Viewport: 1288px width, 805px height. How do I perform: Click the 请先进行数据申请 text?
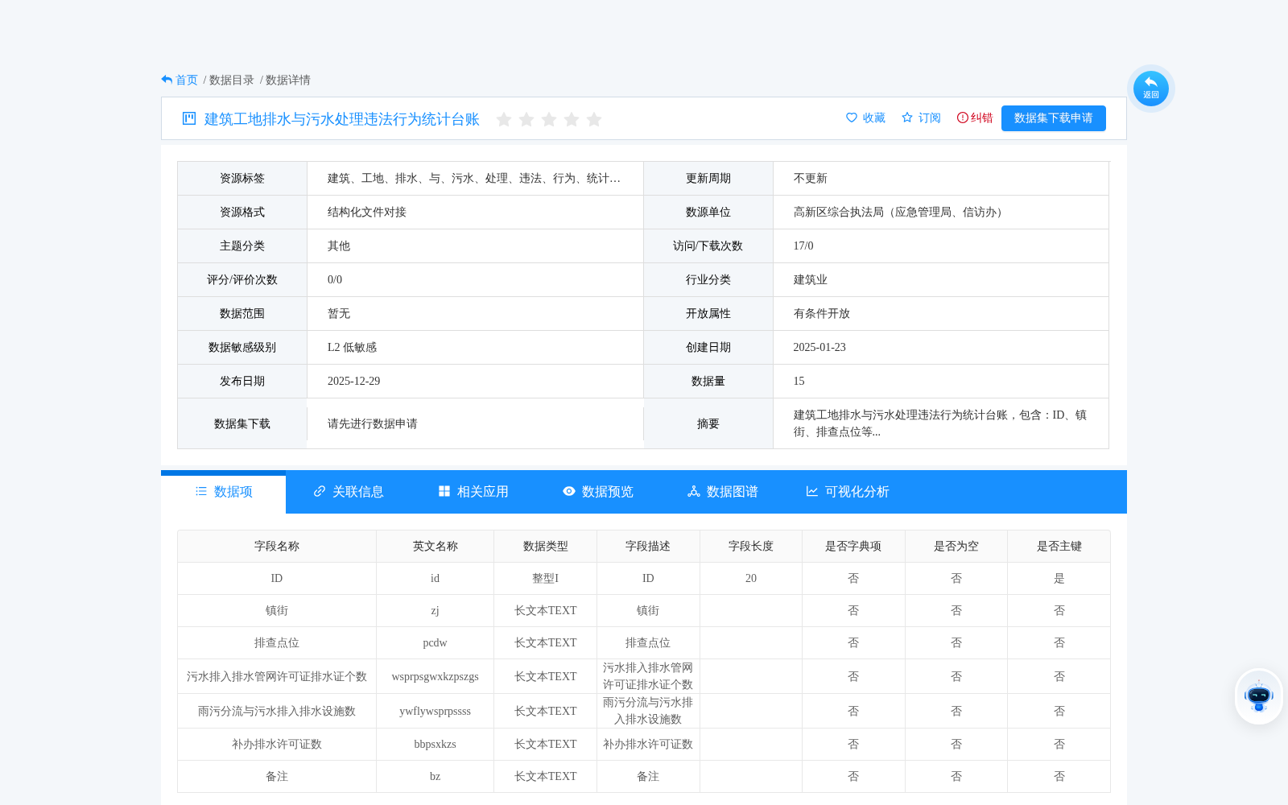click(x=373, y=424)
